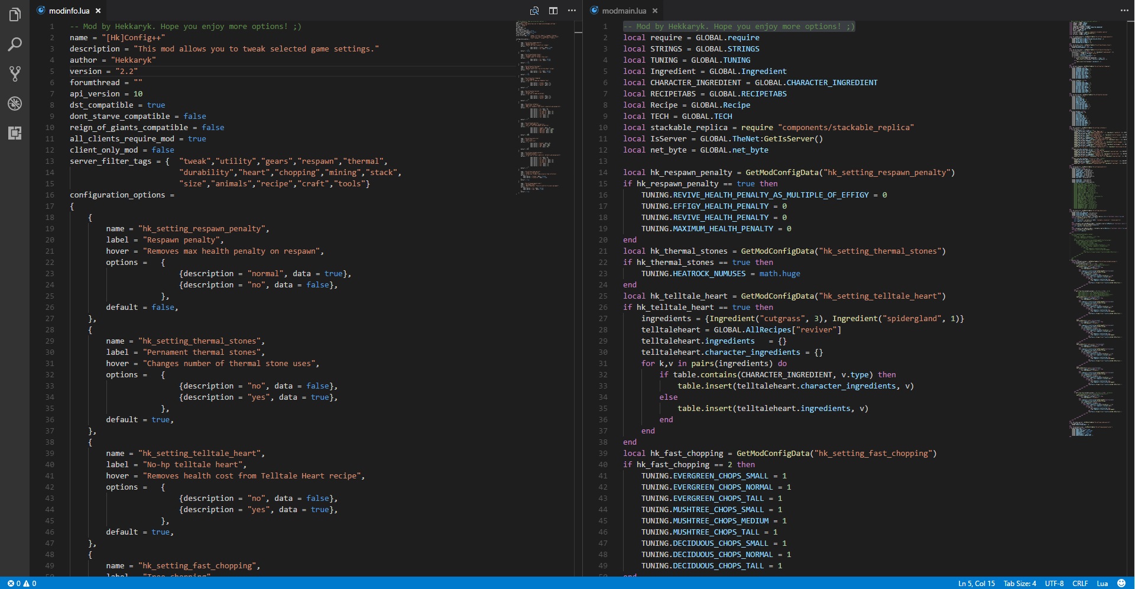This screenshot has height=589, width=1135.
Task: Change the UTF-8 file encoding
Action: pyautogui.click(x=1054, y=583)
